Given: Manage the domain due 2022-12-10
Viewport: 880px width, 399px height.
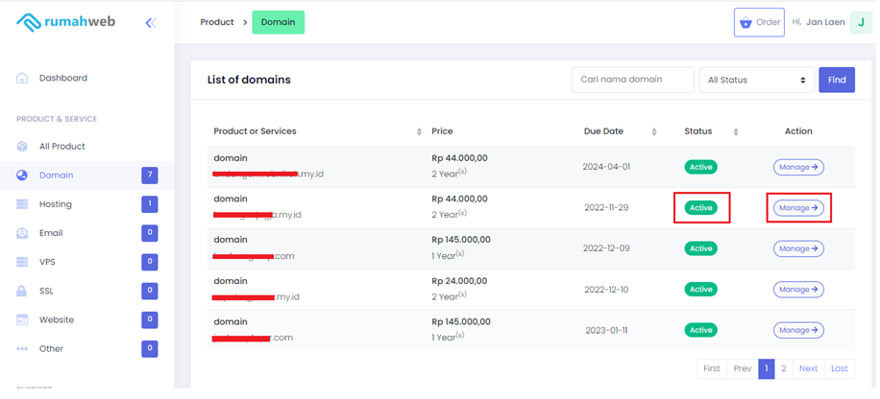Looking at the screenshot, I should (798, 290).
